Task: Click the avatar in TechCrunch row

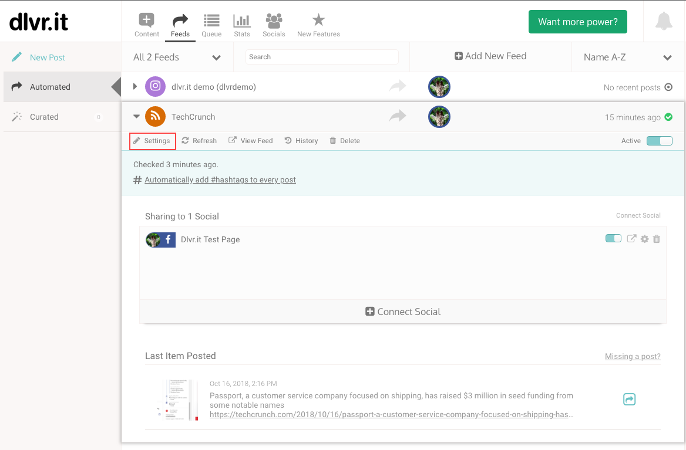Action: (439, 117)
